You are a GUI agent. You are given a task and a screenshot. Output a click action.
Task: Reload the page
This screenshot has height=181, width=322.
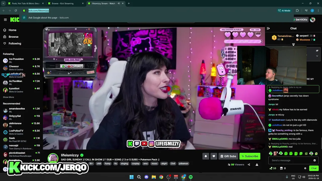[x=16, y=11]
